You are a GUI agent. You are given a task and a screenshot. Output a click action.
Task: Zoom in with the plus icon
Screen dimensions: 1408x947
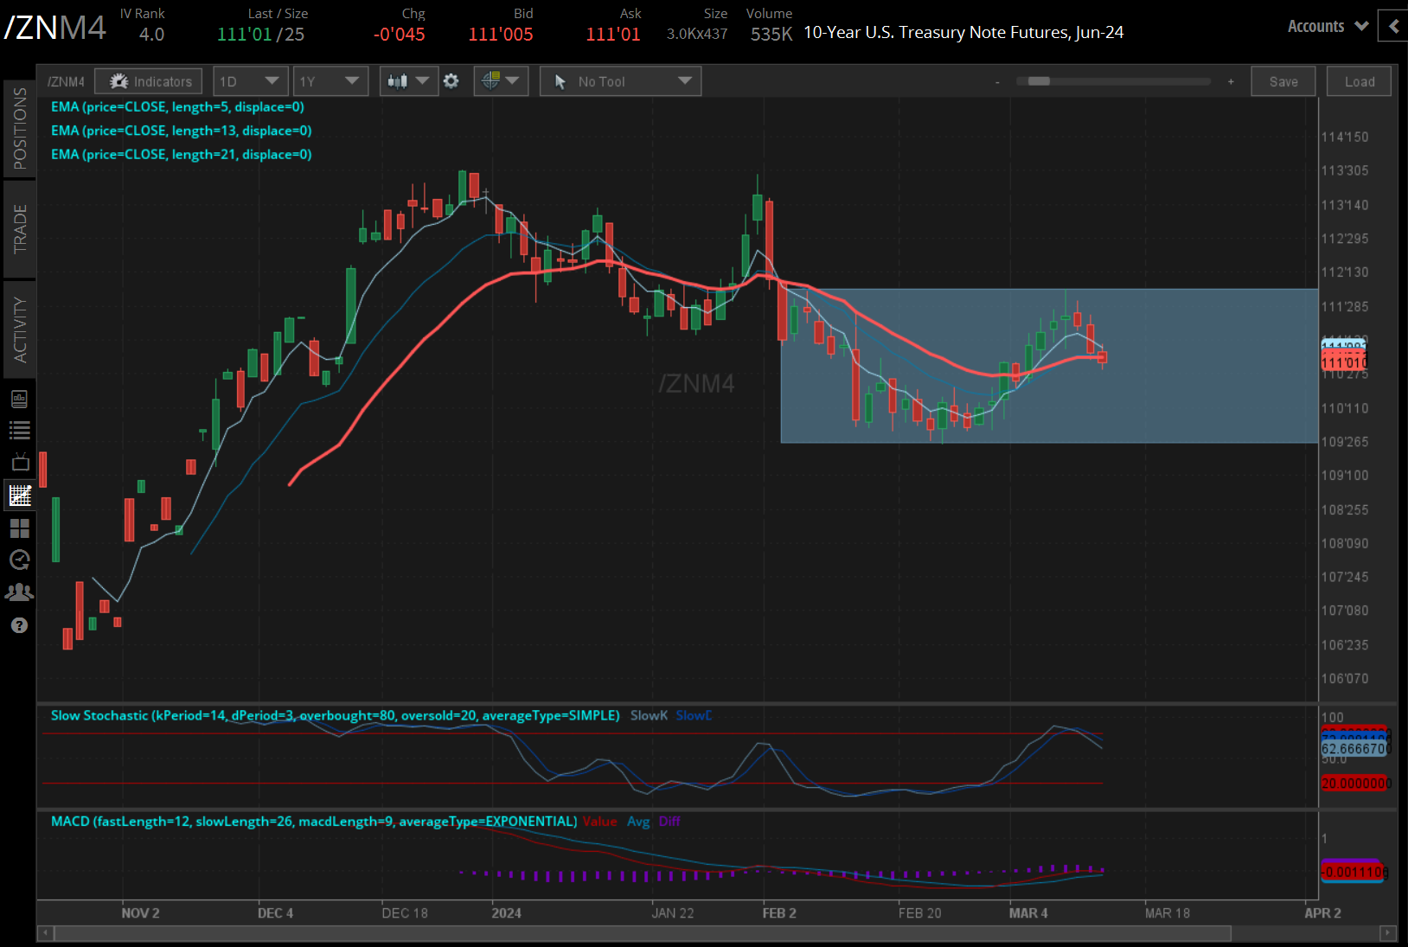1231,82
